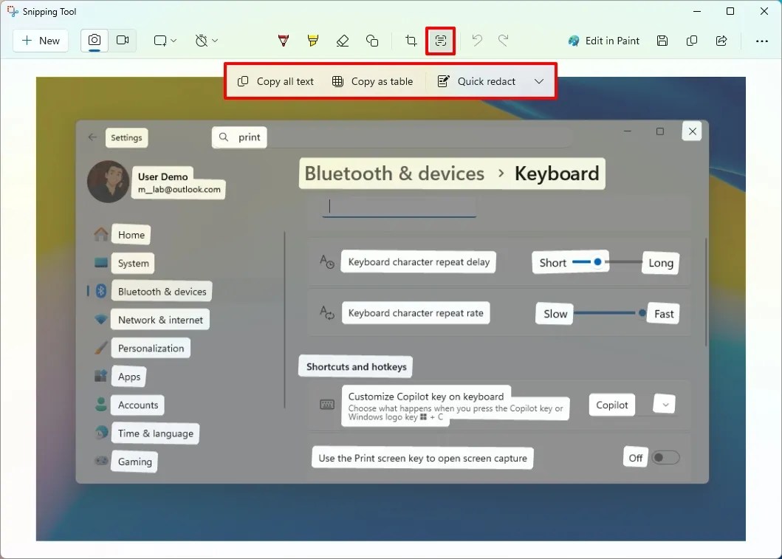Click the Home house icon
Image resolution: width=782 pixels, height=559 pixels.
[100, 234]
